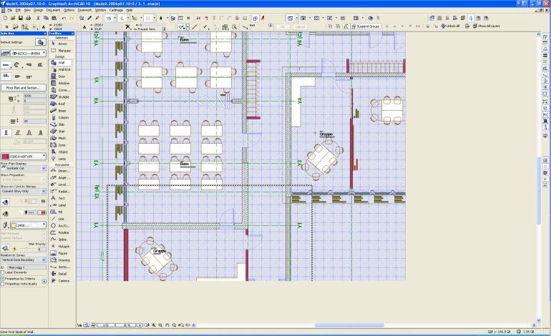Viewport: 551px width, 336px height.
Task: Select the Polyline tool
Action: point(62,233)
